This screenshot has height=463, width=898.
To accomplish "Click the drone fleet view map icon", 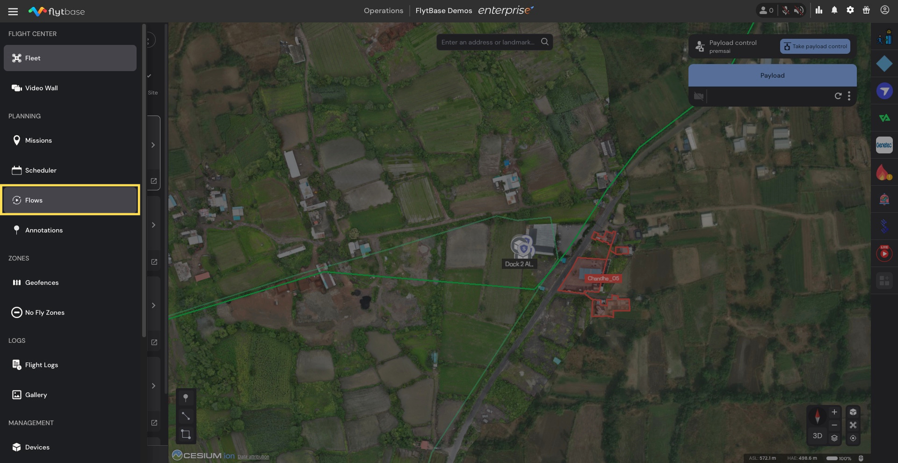I will 853,425.
